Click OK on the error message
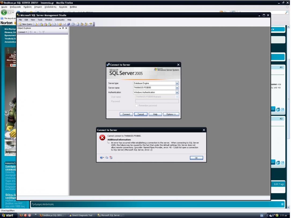 point(196,158)
